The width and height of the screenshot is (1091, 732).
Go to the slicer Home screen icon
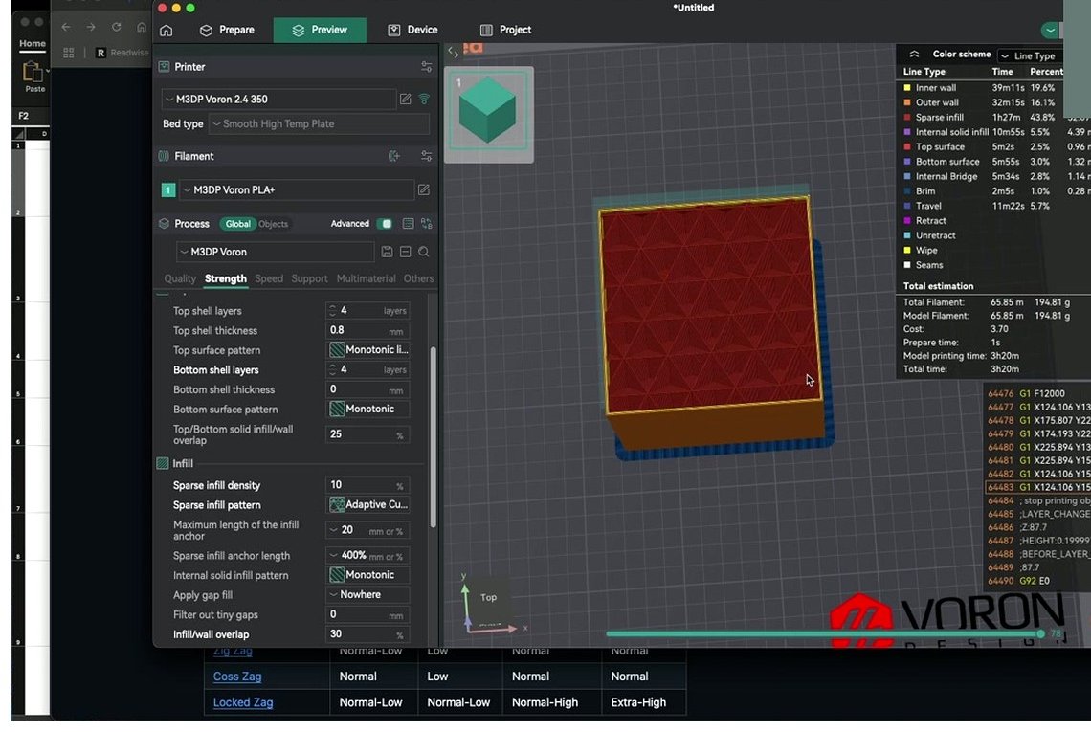click(x=166, y=30)
